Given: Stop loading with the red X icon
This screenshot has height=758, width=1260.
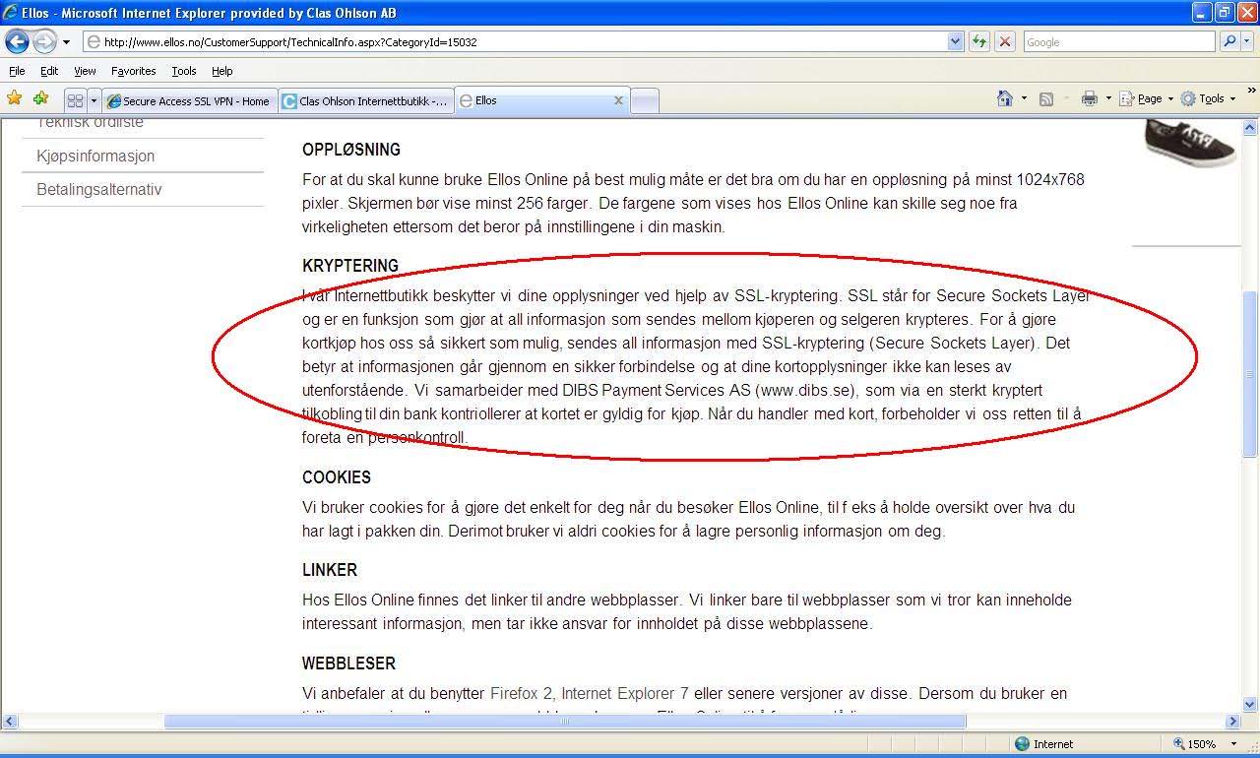Looking at the screenshot, I should (1005, 42).
